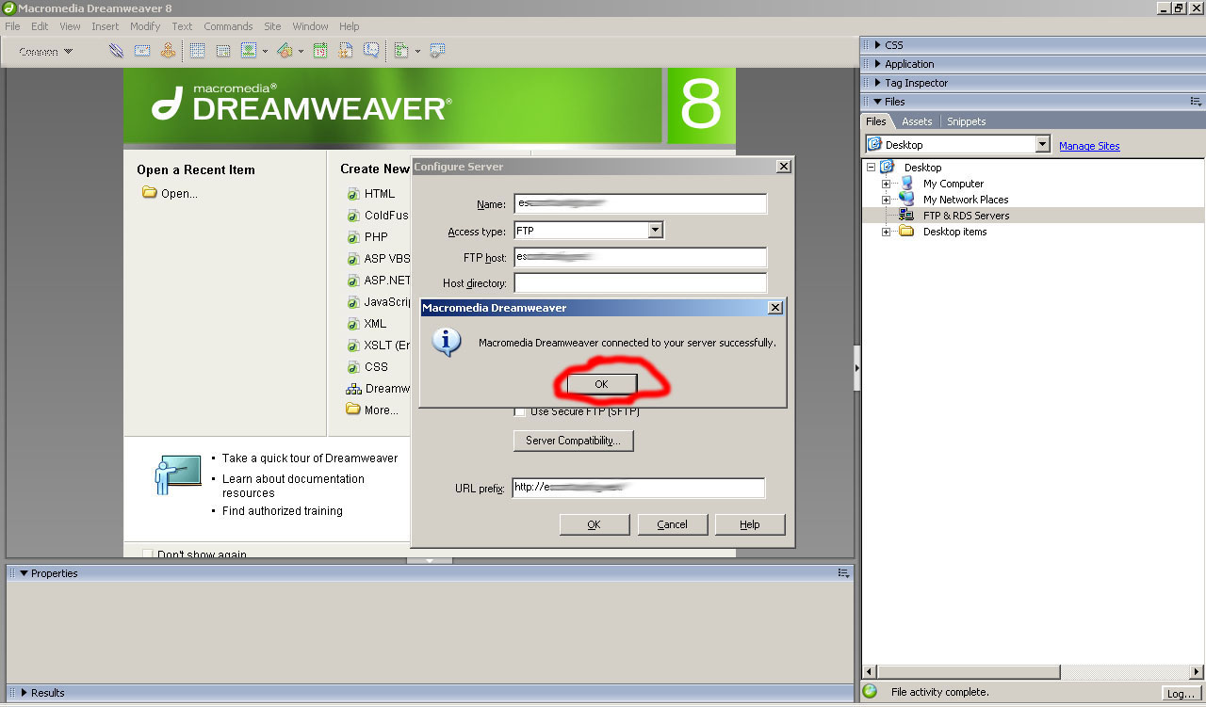This screenshot has height=707, width=1206.
Task: Click the Dreamweaver Site icon in Create New
Action: (353, 389)
